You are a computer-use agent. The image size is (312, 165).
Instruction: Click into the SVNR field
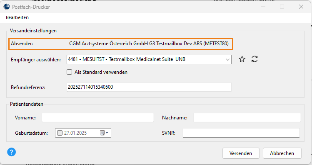pyautogui.click(x=241, y=133)
